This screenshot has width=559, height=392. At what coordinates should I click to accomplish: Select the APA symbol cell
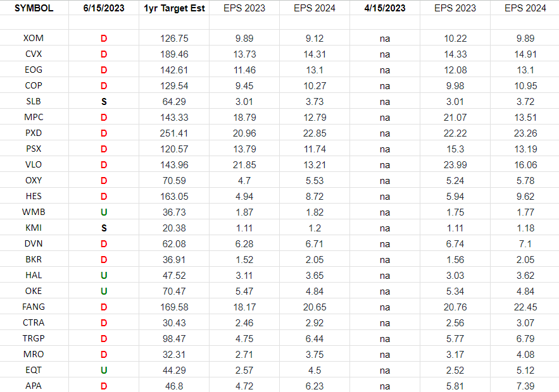(34, 386)
